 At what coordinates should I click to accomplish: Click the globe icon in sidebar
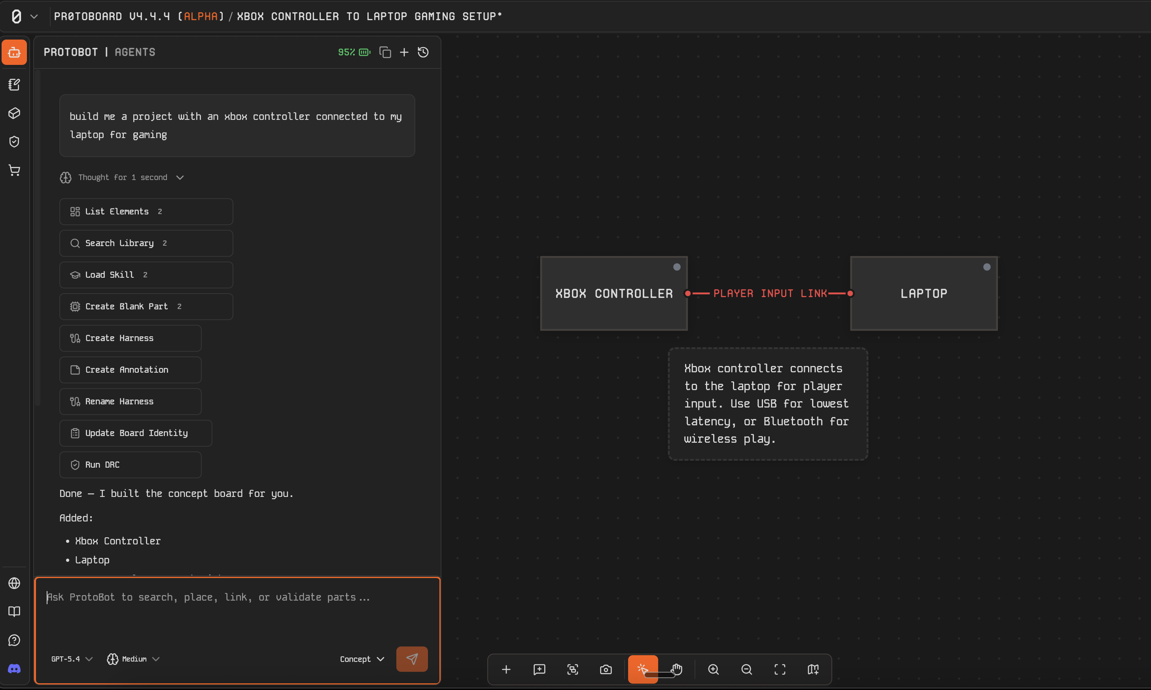pos(14,583)
